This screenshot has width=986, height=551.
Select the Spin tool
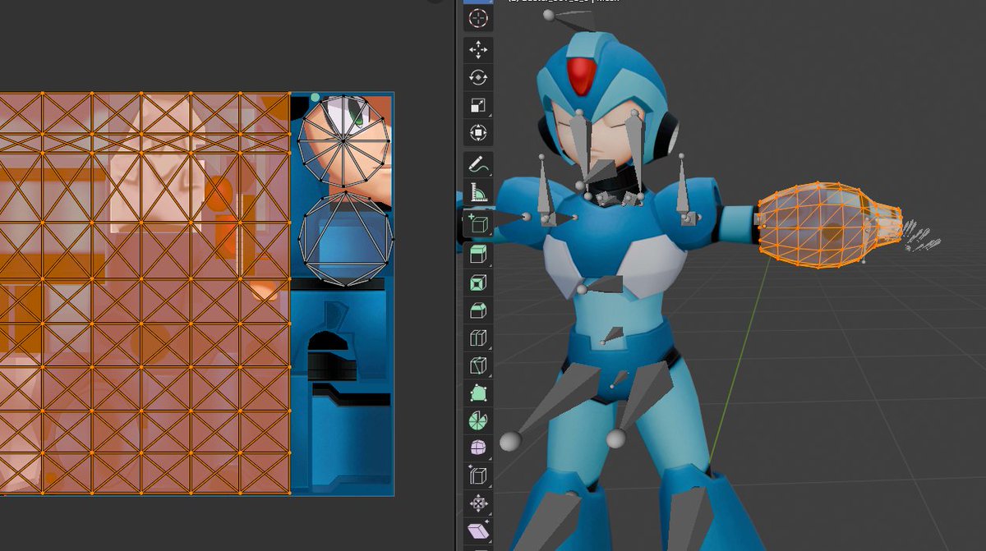478,421
